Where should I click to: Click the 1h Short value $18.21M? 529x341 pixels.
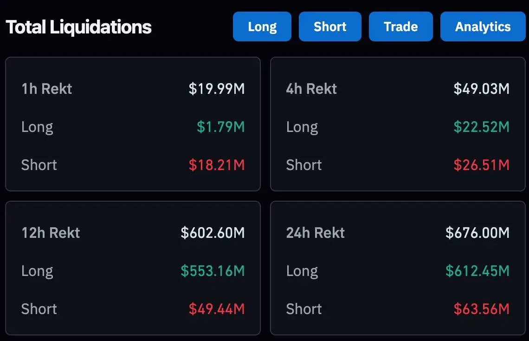pyautogui.click(x=216, y=165)
